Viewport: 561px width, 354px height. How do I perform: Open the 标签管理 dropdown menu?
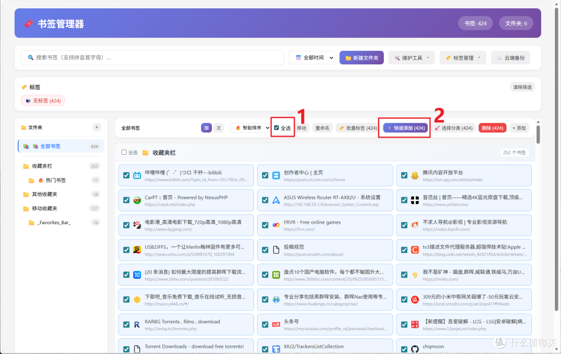coord(463,58)
